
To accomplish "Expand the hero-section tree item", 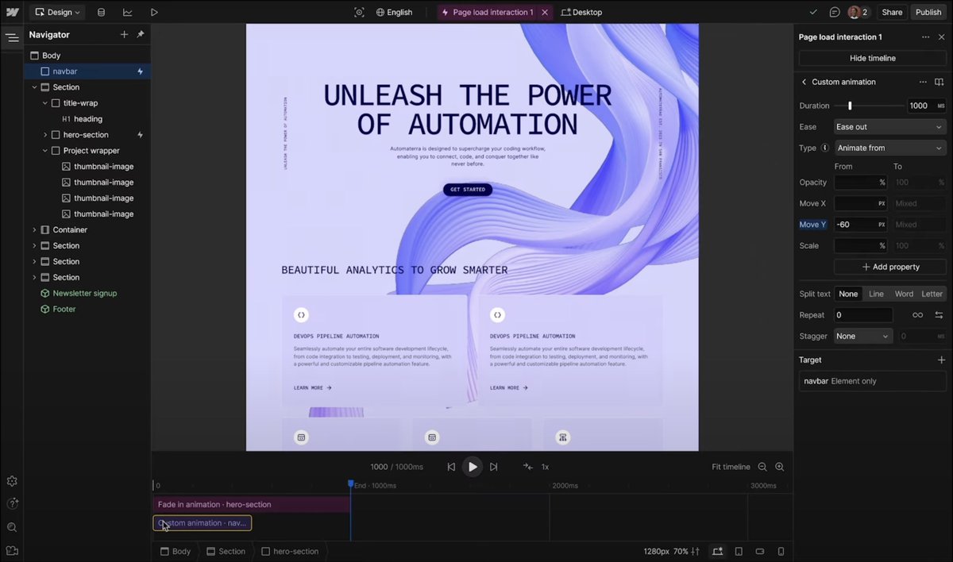I will tap(45, 135).
